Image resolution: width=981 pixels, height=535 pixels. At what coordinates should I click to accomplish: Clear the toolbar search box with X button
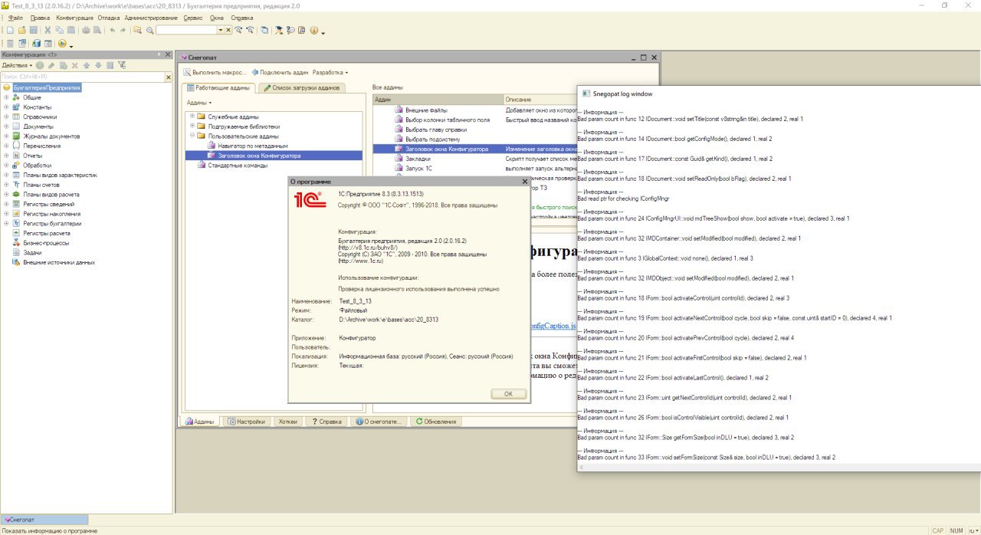tap(228, 30)
